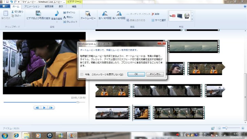
Task: Switch to the Home (ホーム) tab
Action: [x=16, y=6]
